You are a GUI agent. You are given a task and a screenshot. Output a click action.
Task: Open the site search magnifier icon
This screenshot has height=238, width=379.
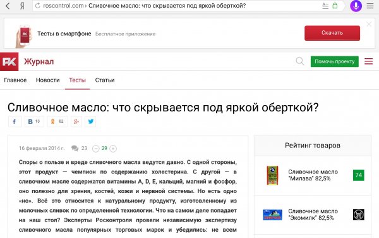(x=299, y=61)
